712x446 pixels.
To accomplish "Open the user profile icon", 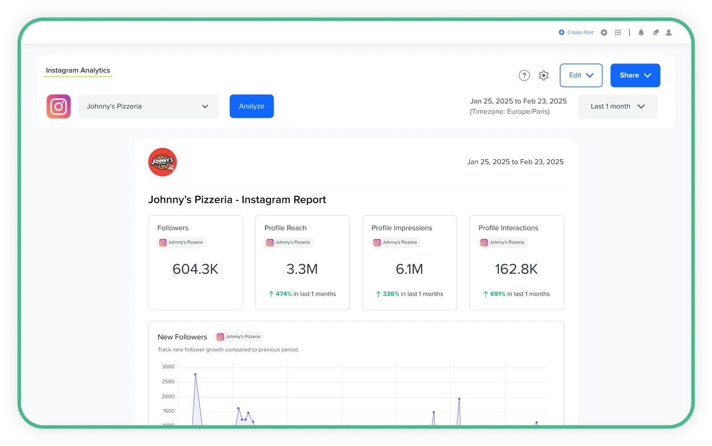I will point(669,33).
